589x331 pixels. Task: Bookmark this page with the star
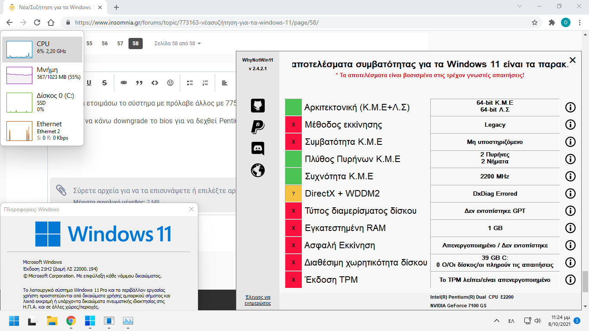pos(535,22)
